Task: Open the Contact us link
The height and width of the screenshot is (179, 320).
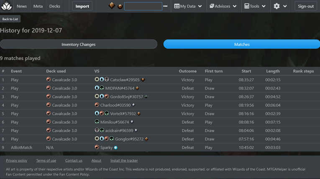Action: point(74,161)
